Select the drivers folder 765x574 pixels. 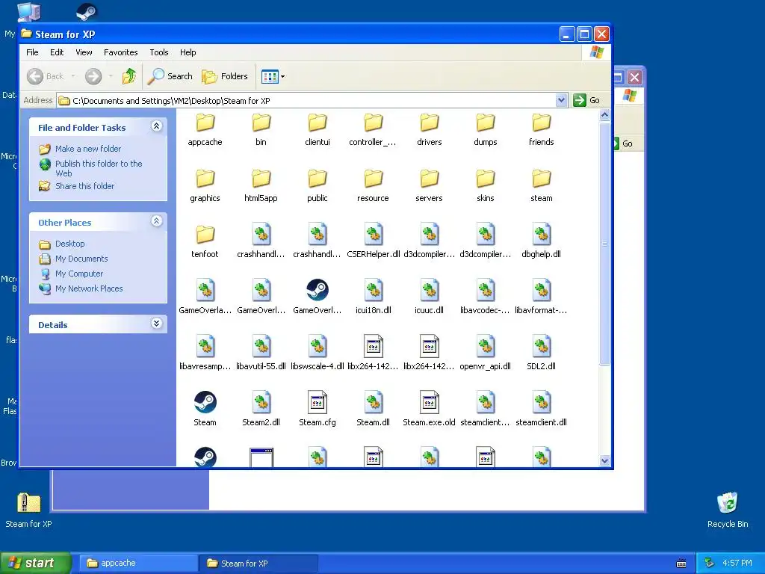tap(430, 129)
